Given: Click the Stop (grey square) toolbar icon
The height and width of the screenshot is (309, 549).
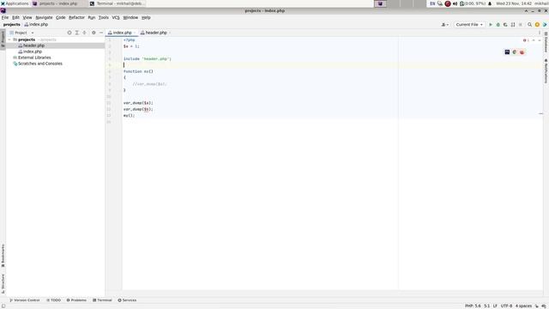Looking at the screenshot, I should click(521, 25).
